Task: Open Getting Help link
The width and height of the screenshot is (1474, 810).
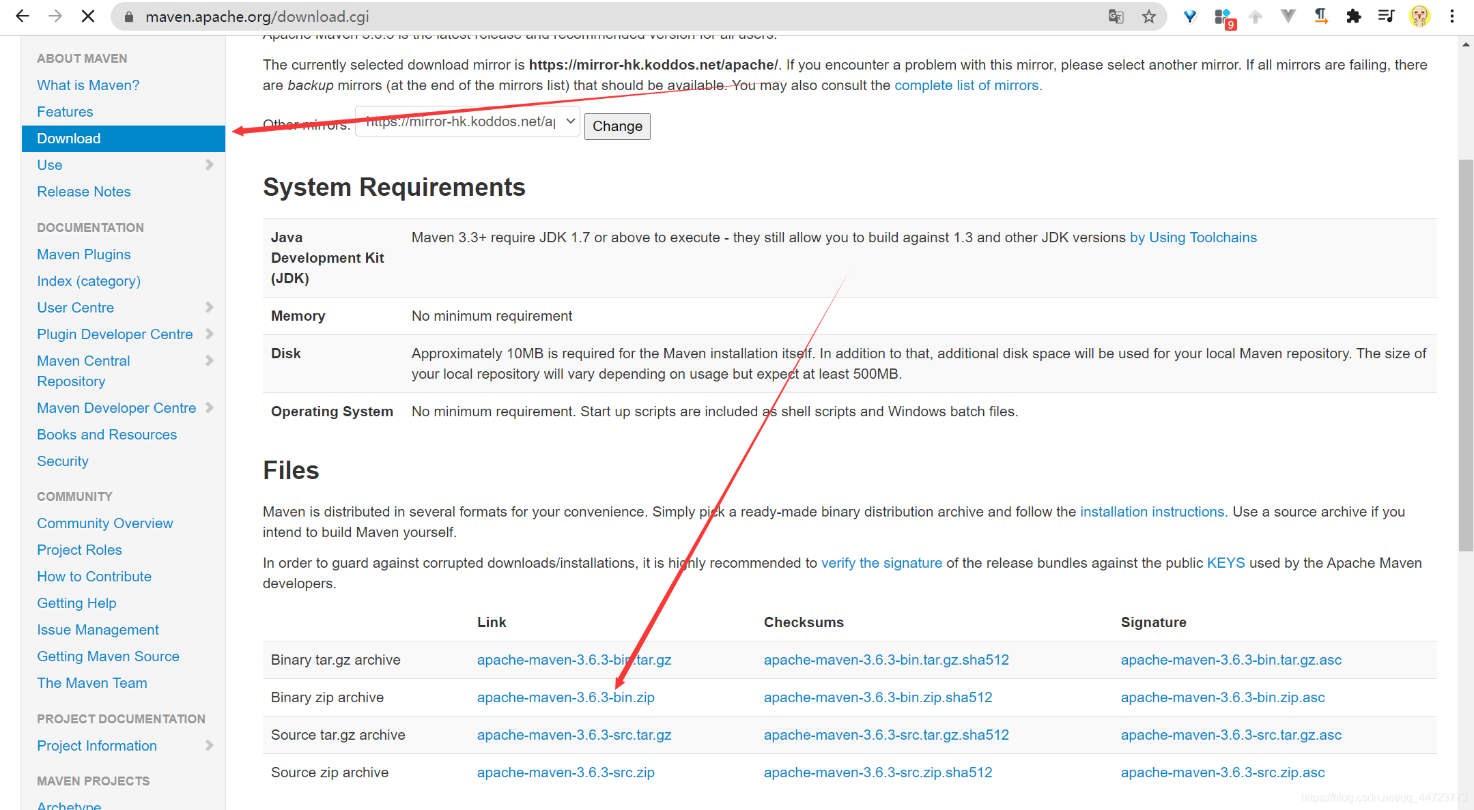Action: pyautogui.click(x=76, y=603)
